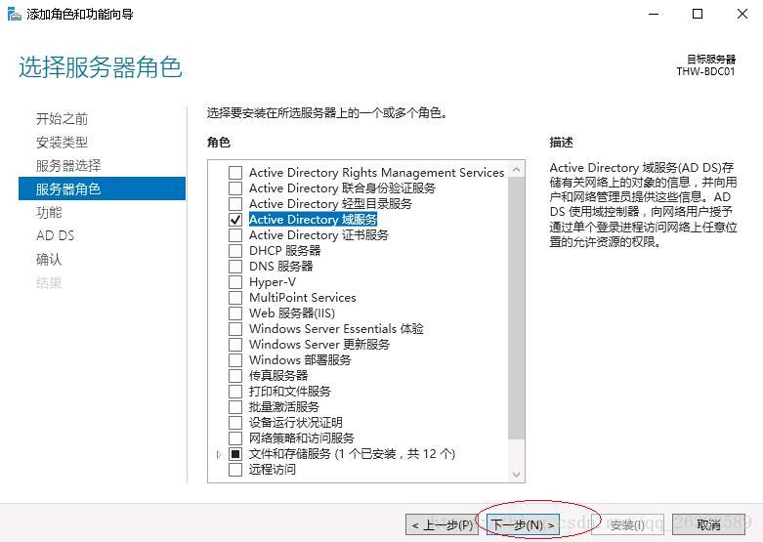Tick the MultiPoint Services checkbox
The width and height of the screenshot is (763, 542).
235,297
